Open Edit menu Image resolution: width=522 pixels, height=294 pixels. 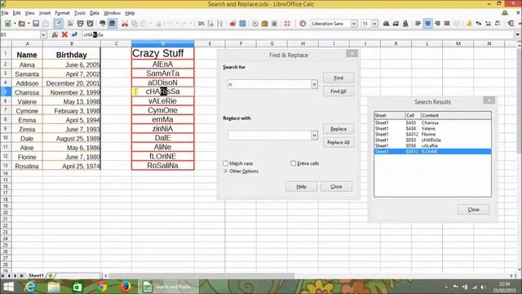pyautogui.click(x=16, y=13)
